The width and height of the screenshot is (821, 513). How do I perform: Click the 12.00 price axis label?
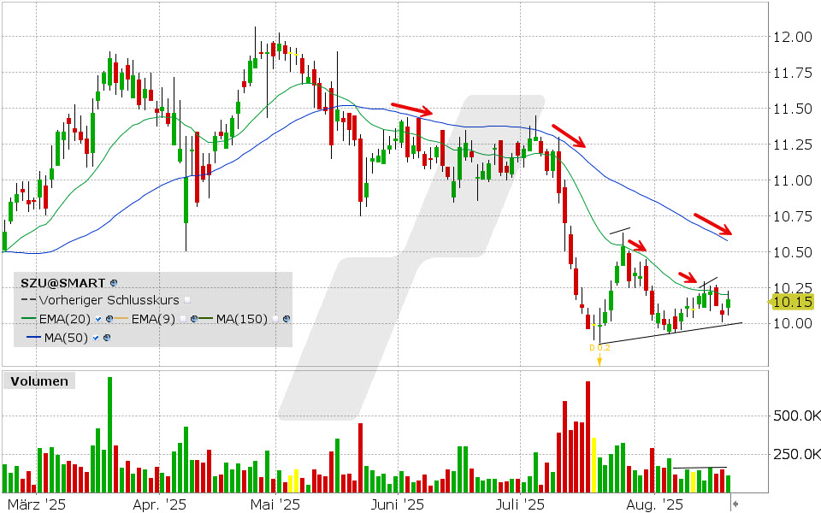point(793,37)
